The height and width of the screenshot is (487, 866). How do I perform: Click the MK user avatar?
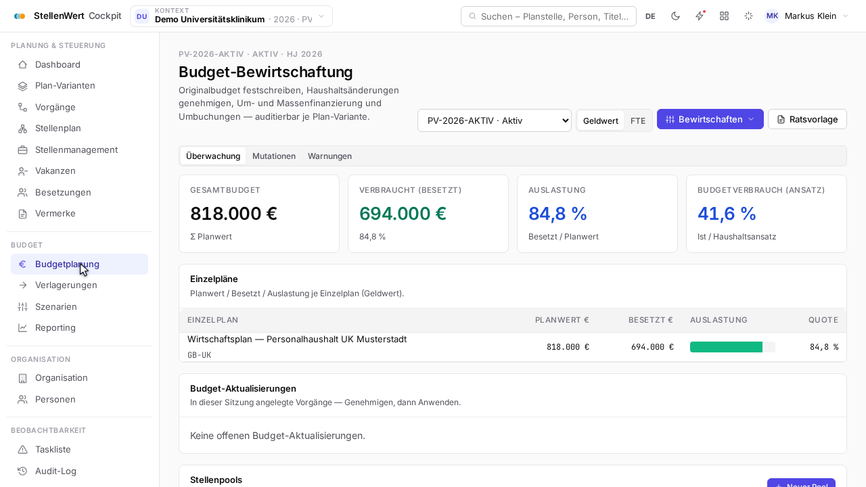(772, 16)
